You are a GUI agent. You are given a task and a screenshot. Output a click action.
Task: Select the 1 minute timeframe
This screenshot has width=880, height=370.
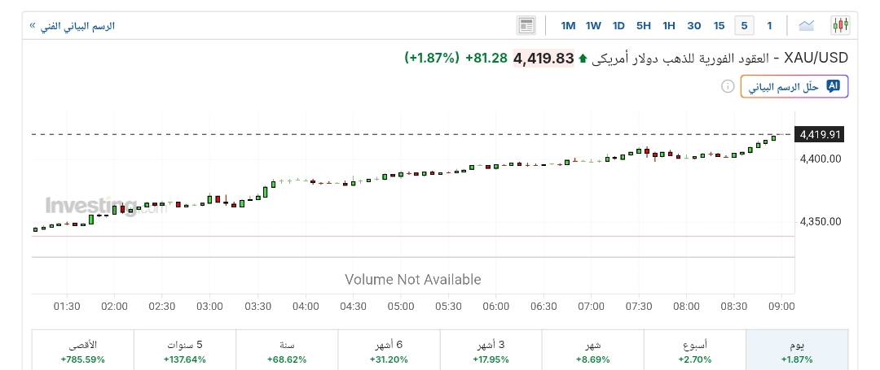tap(769, 25)
